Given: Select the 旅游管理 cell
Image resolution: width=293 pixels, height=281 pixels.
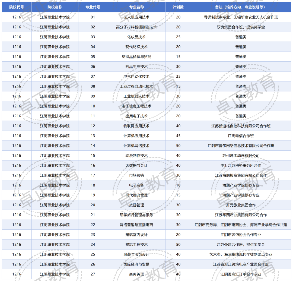Looking at the screenshot, I should [x=136, y=205].
